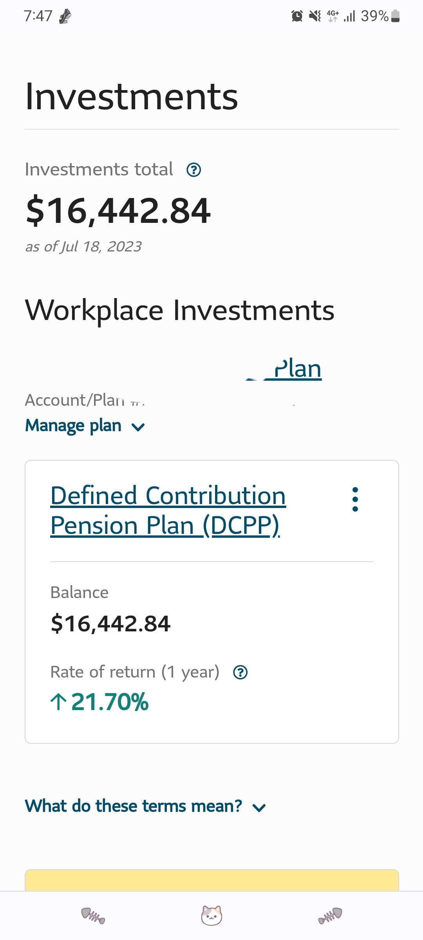Tap the Rate of return help icon
The image size is (423, 940).
[x=240, y=672]
